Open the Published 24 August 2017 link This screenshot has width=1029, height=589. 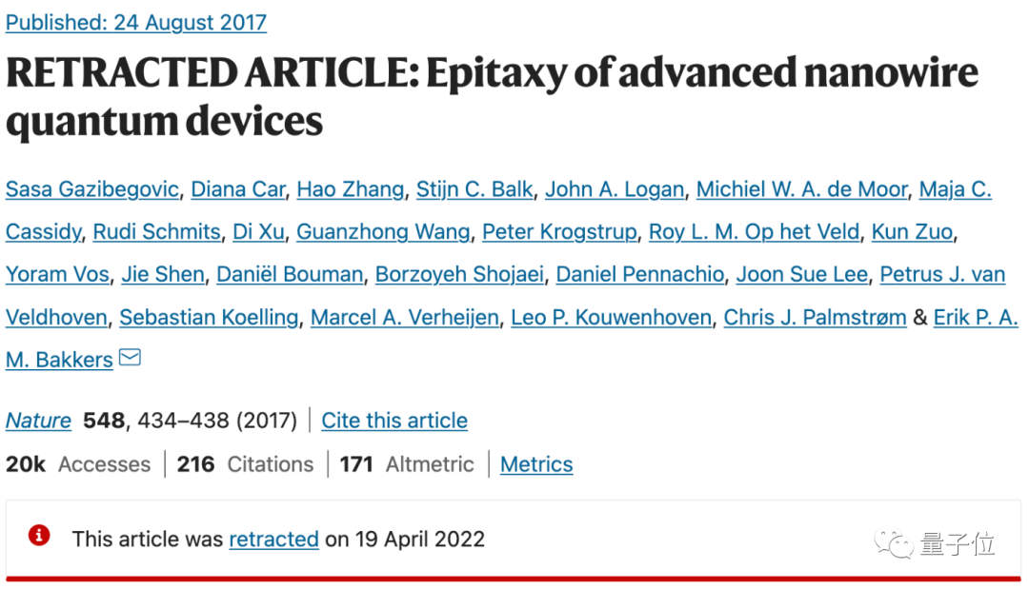tap(136, 23)
